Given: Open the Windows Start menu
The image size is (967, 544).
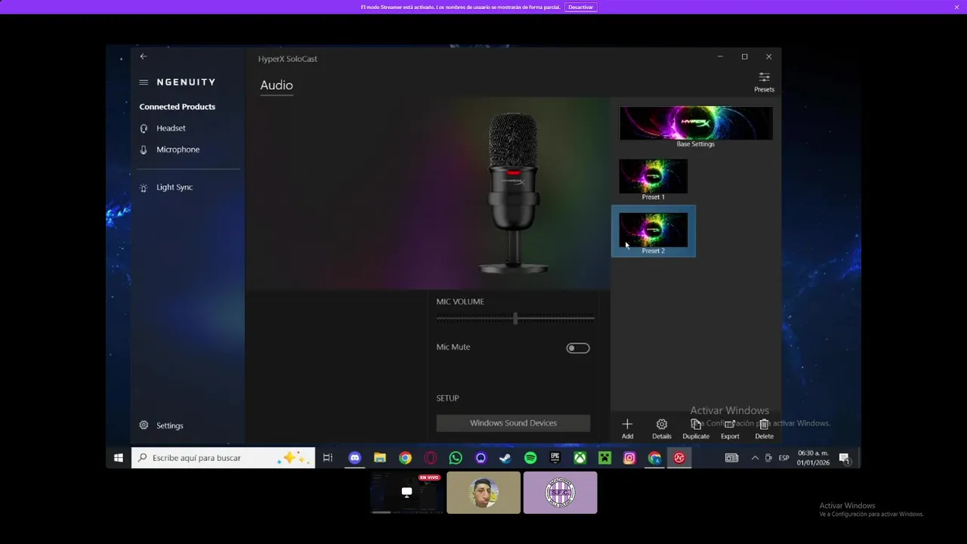Looking at the screenshot, I should pos(119,458).
